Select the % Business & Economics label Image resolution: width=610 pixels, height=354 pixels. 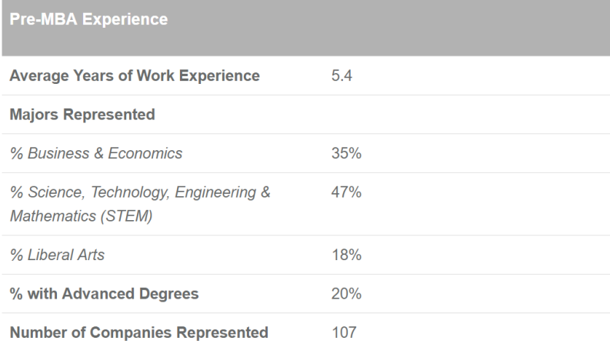(96, 153)
